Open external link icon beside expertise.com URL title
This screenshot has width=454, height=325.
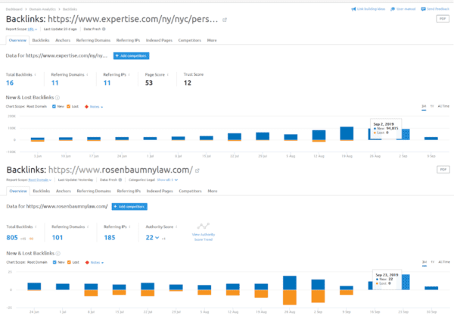point(225,20)
